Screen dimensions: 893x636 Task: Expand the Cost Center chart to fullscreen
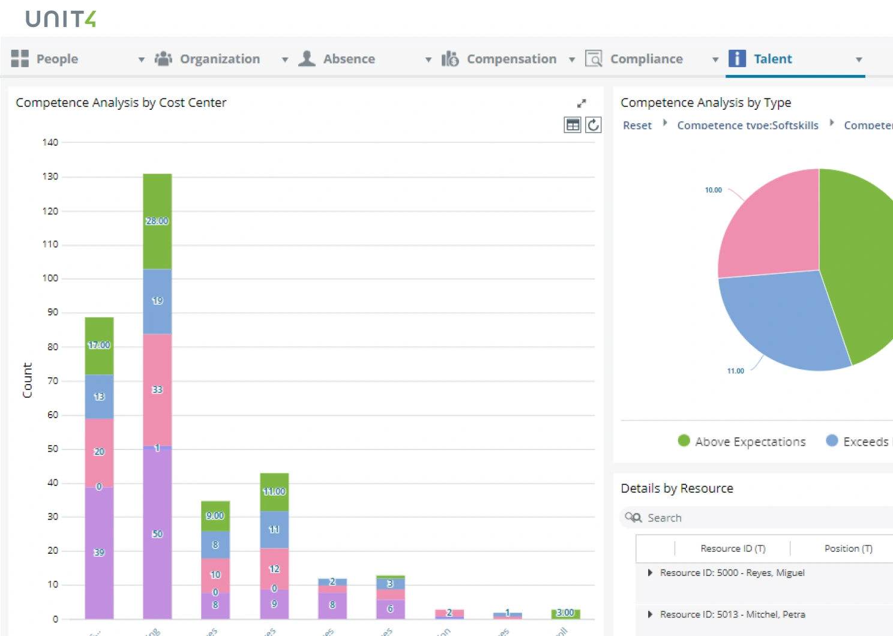pos(582,103)
